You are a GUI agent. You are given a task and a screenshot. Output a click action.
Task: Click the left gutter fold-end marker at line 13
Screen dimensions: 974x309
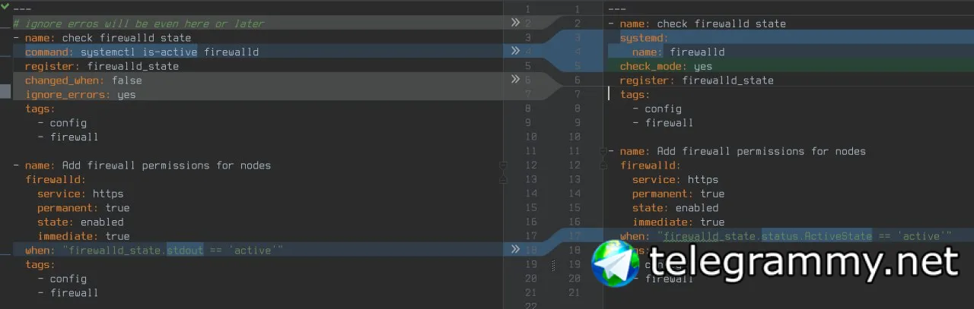coord(503,179)
